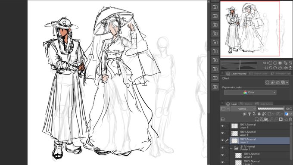293x165 pixels.
Task: Toggle the blue layer color swatch
Action: click(287, 114)
